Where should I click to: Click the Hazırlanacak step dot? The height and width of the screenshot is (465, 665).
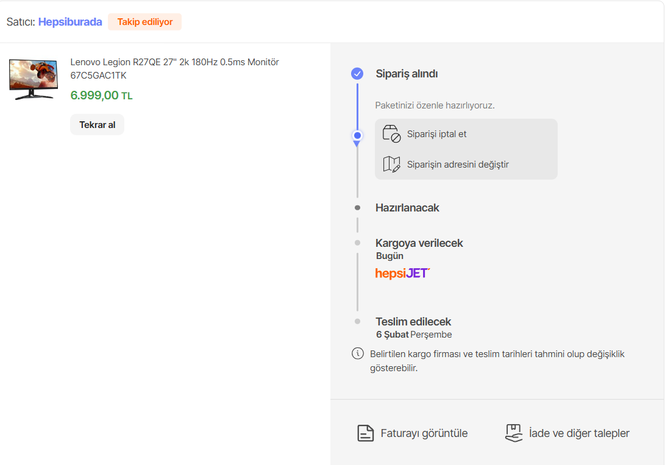(x=358, y=208)
